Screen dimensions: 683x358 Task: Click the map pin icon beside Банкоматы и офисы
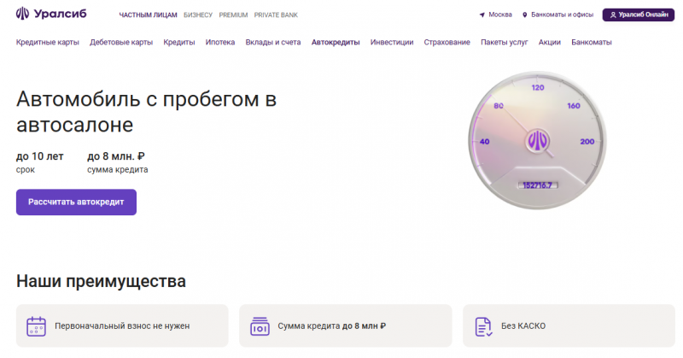pos(525,15)
